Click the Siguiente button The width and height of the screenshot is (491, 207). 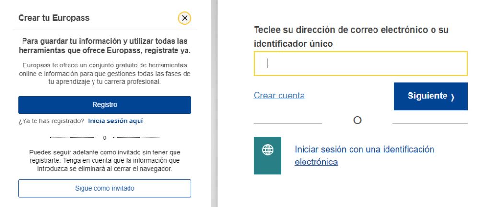(430, 97)
